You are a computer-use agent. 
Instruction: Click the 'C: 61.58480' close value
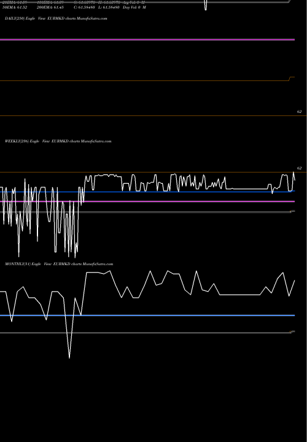pyautogui.click(x=84, y=7)
